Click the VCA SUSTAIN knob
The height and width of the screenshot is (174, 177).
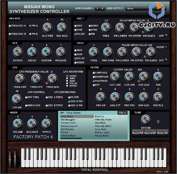[47, 52]
